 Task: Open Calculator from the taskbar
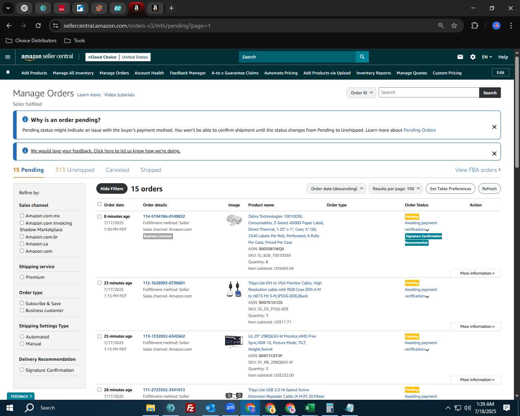pos(329,408)
